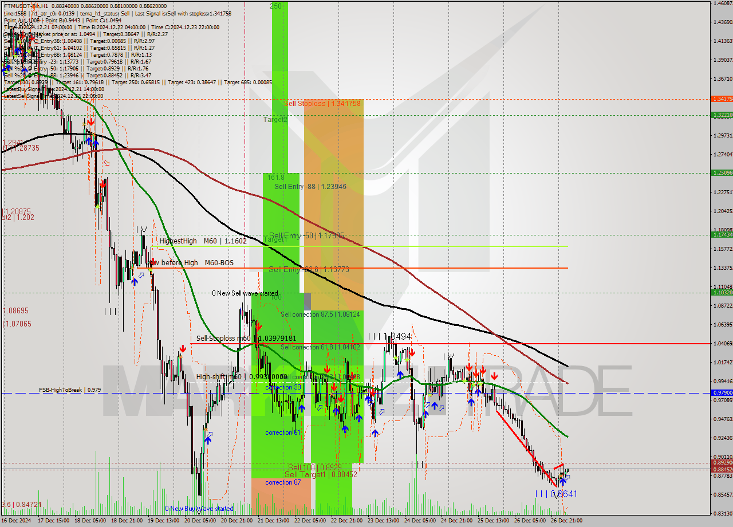The width and height of the screenshot is (733, 527).
Task: Click the '1.28735' level label on left
Action: point(22,148)
